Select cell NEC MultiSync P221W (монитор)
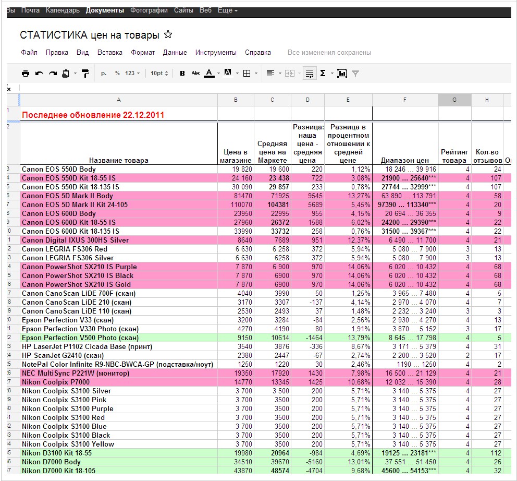 coord(119,373)
